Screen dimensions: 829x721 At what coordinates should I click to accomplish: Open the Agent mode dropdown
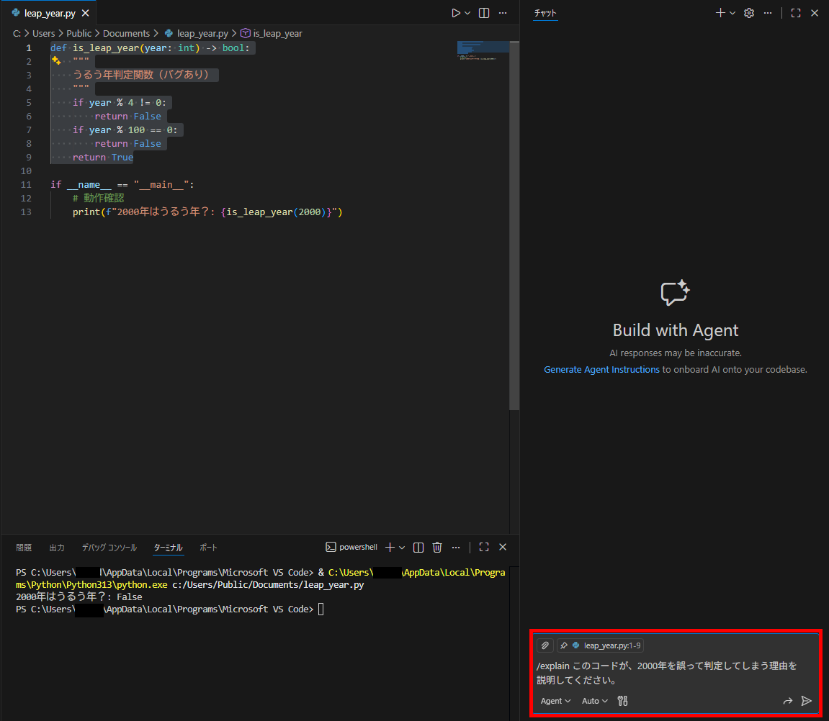click(x=555, y=701)
